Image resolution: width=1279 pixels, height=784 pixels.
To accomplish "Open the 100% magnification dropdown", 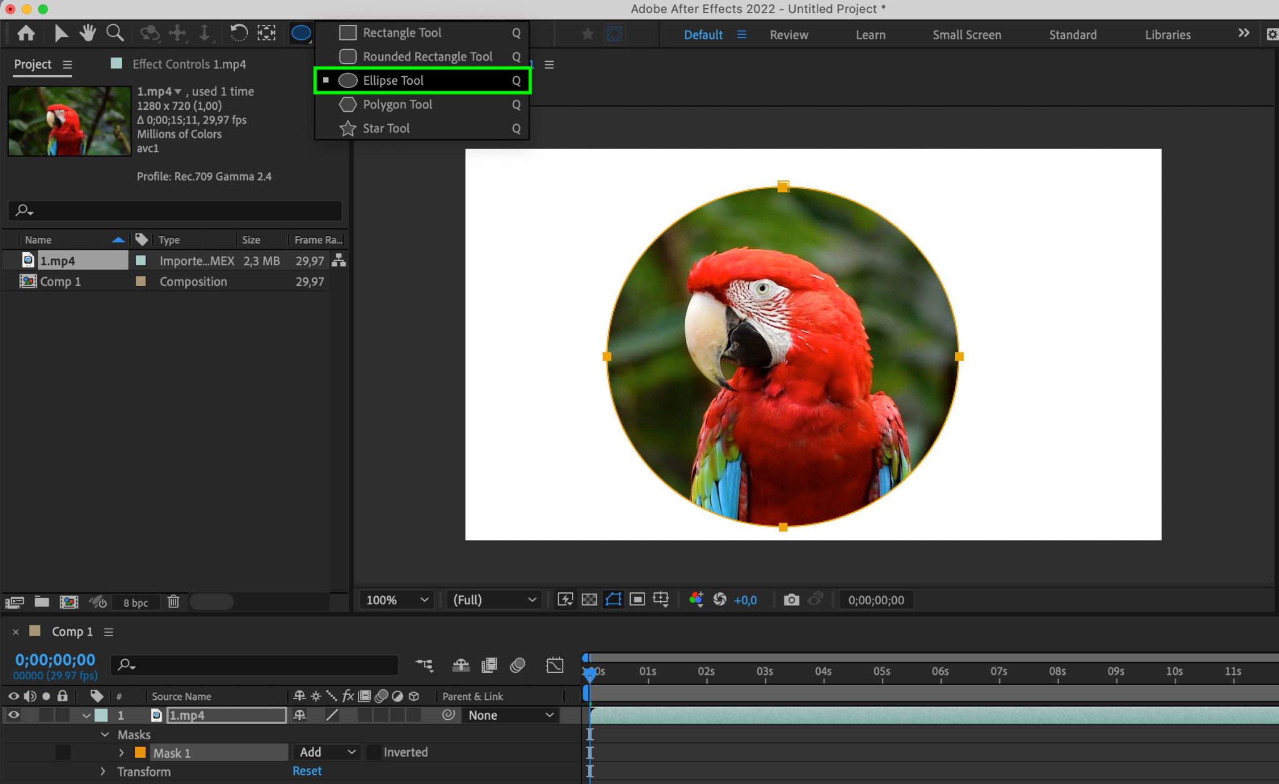I will pyautogui.click(x=397, y=600).
